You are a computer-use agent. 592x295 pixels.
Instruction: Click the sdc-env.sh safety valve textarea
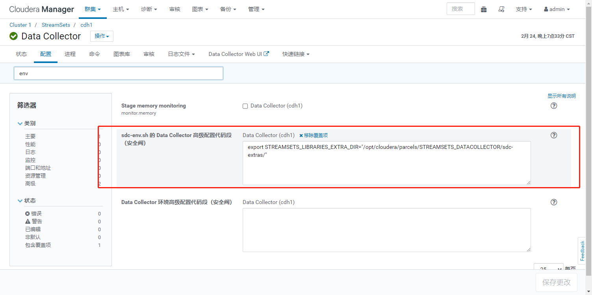coord(386,163)
